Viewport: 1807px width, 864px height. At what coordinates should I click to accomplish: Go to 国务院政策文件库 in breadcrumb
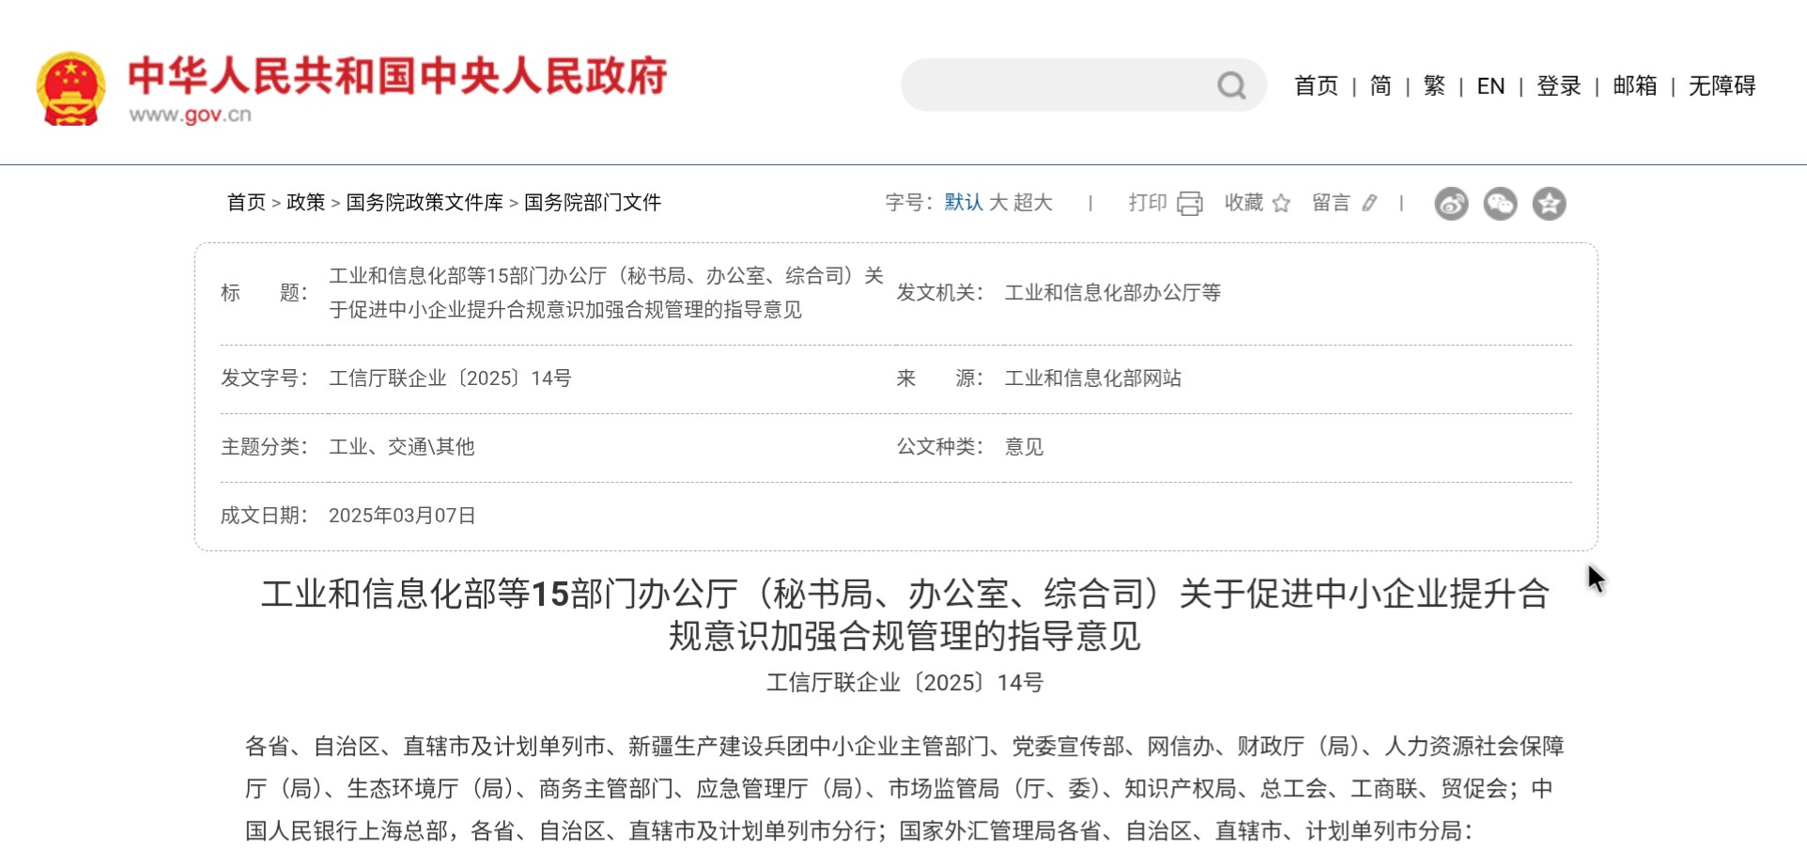(x=425, y=203)
